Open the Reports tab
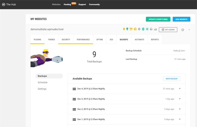 click(x=155, y=40)
